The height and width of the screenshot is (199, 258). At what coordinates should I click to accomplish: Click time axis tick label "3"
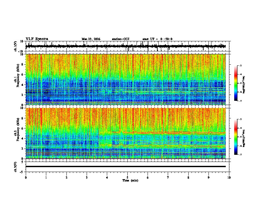click(87, 178)
